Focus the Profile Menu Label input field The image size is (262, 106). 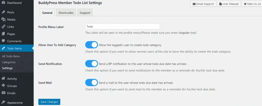[x=123, y=26]
